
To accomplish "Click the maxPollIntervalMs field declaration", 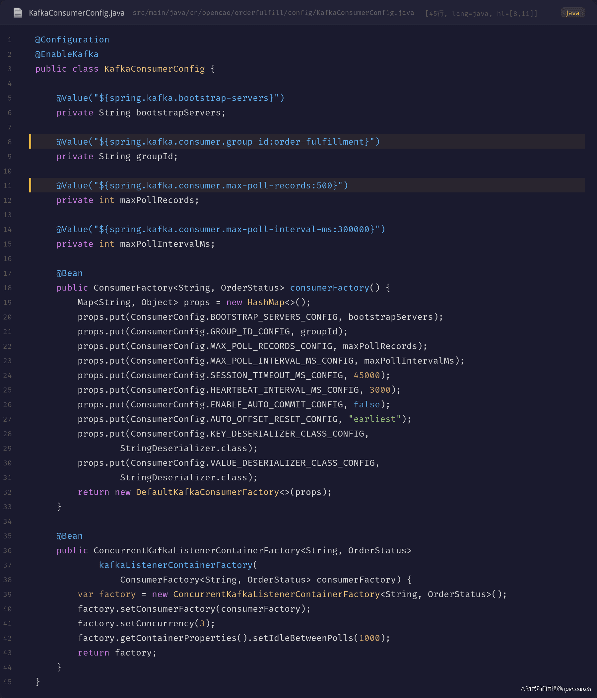I will [135, 244].
